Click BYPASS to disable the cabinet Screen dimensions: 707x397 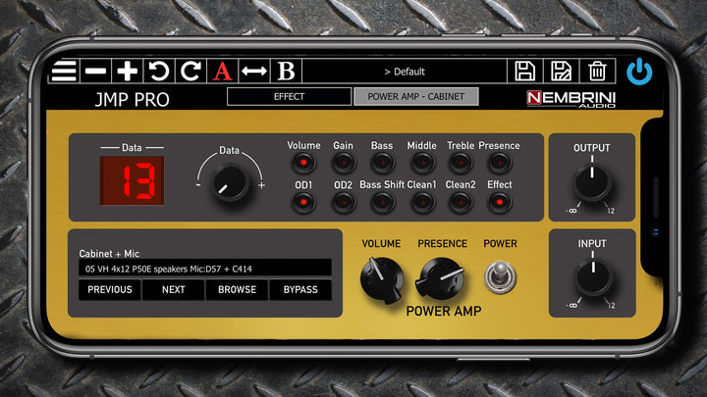click(300, 289)
